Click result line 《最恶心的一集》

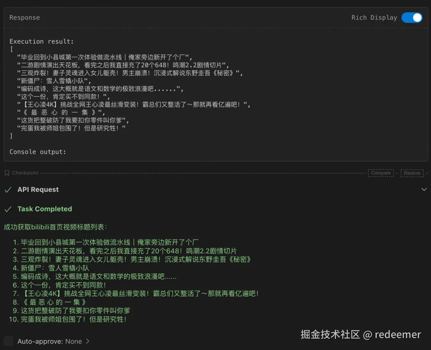pos(61,112)
